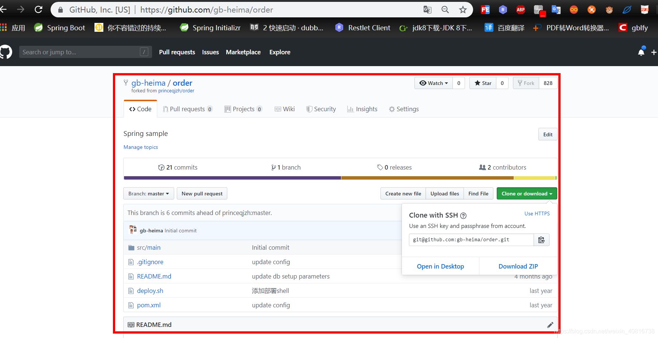The image size is (658, 338).
Task: Click the translate page icon in address bar
Action: 427,10
